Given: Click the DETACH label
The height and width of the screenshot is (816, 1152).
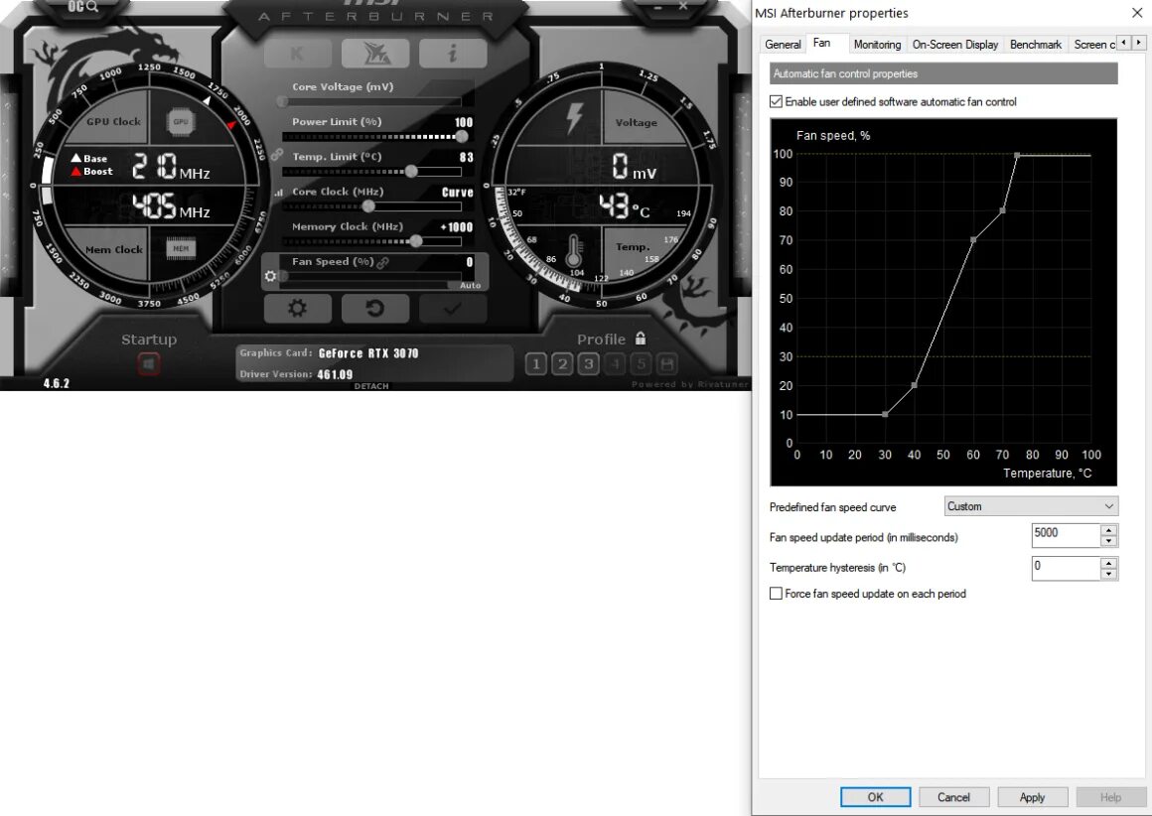Looking at the screenshot, I should tap(371, 385).
